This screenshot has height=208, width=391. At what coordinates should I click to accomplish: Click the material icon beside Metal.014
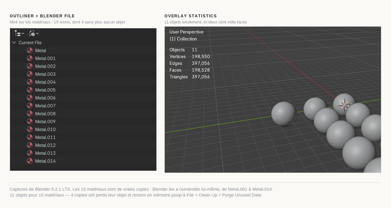30,161
